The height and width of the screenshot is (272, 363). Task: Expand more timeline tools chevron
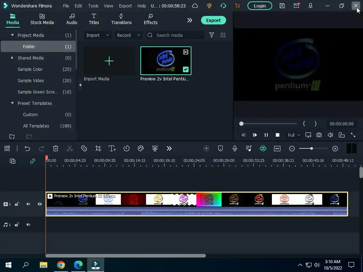click(169, 148)
